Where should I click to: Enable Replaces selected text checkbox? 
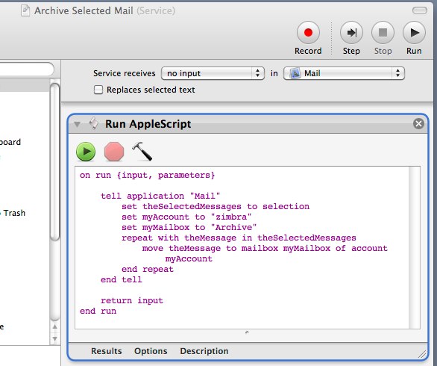tap(98, 90)
